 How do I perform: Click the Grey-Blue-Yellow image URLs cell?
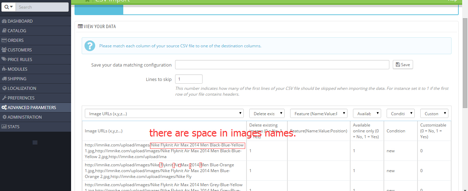164,186
